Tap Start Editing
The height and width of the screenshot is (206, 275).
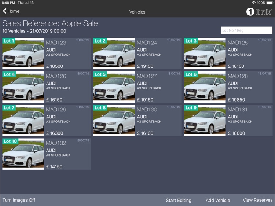coord(179,200)
